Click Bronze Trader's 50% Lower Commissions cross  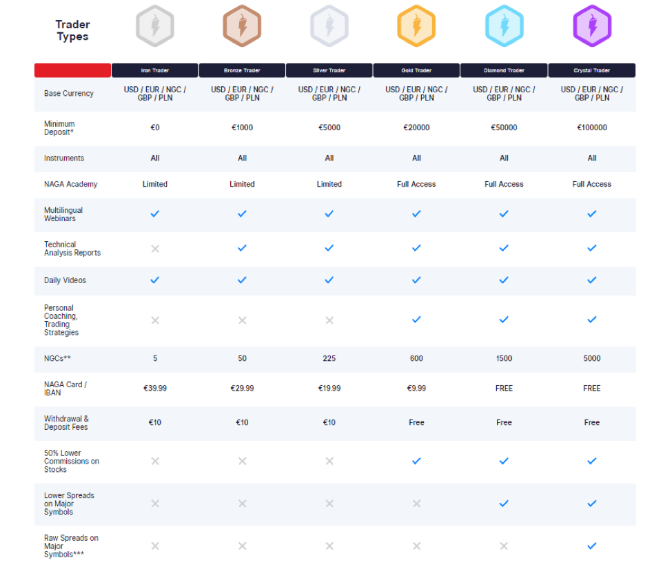242,461
